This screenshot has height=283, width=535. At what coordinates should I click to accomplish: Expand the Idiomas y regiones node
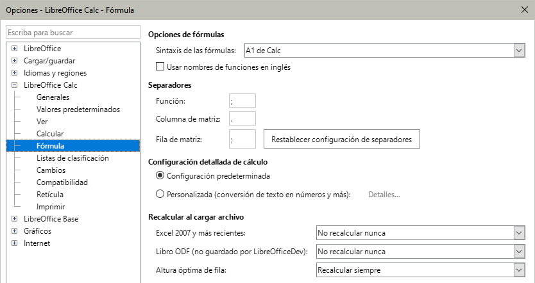pyautogui.click(x=14, y=73)
